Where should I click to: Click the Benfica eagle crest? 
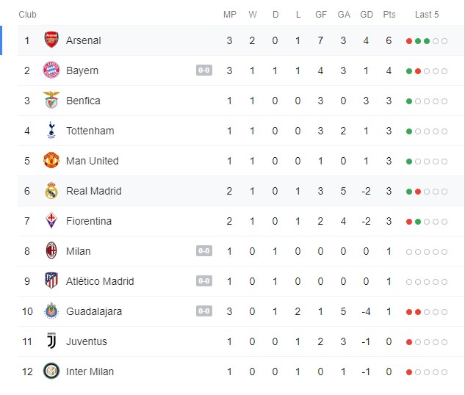51,100
